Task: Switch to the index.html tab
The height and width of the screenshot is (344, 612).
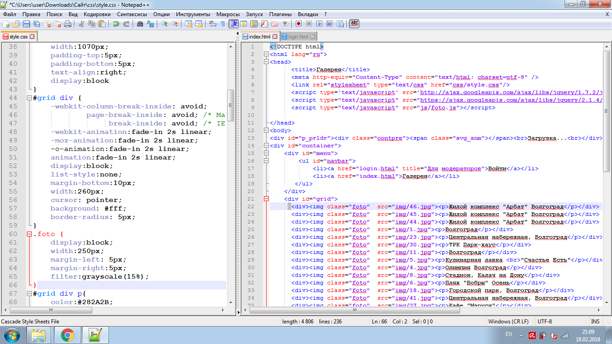Action: click(x=260, y=37)
